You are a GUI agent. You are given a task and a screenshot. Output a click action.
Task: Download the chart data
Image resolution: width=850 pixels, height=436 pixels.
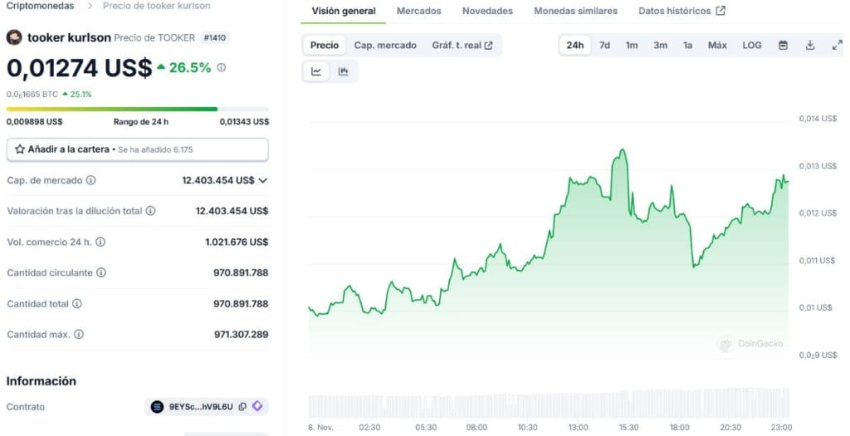pos(810,46)
